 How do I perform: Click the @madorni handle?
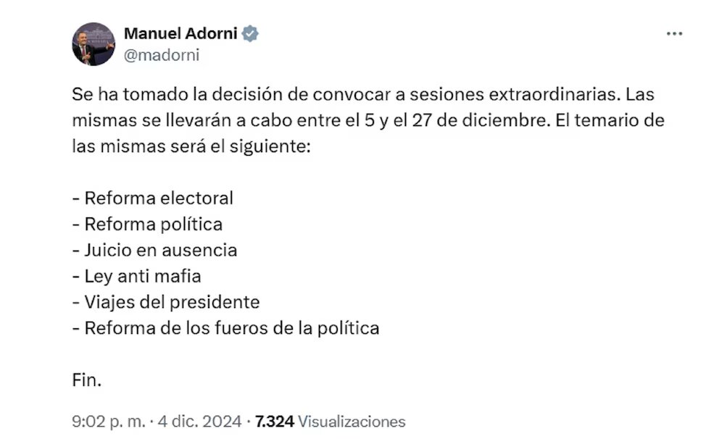pyautogui.click(x=162, y=55)
